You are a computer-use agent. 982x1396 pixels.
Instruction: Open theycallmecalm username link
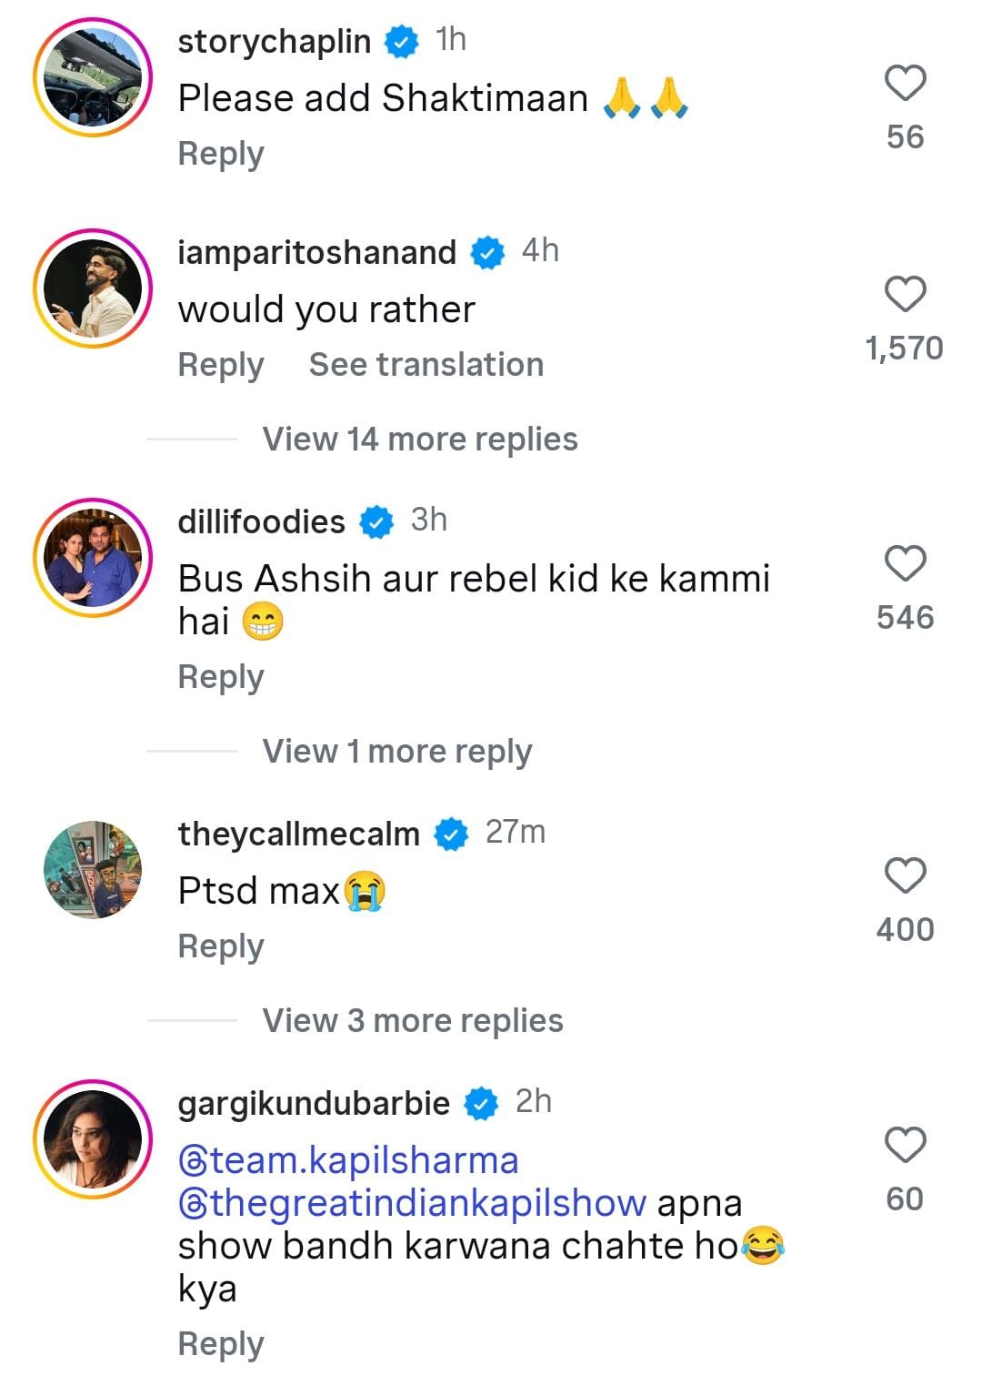298,834
